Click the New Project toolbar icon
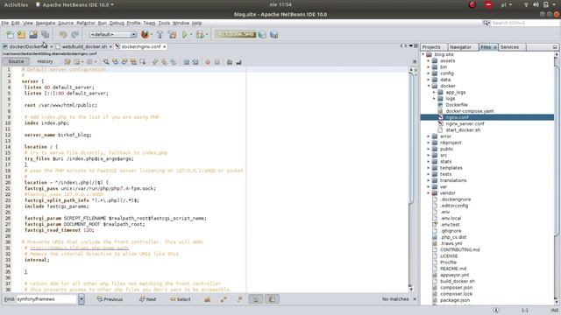Viewport: 561px width, 315px height. (21, 35)
